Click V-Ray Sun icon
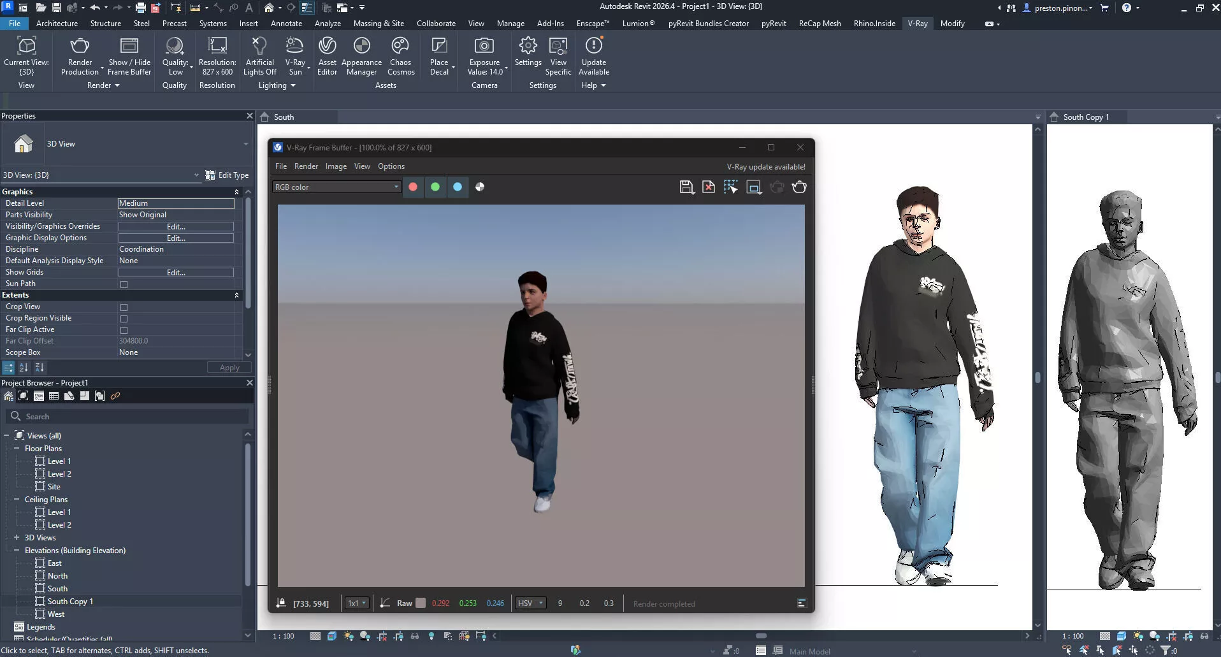 pyautogui.click(x=294, y=47)
